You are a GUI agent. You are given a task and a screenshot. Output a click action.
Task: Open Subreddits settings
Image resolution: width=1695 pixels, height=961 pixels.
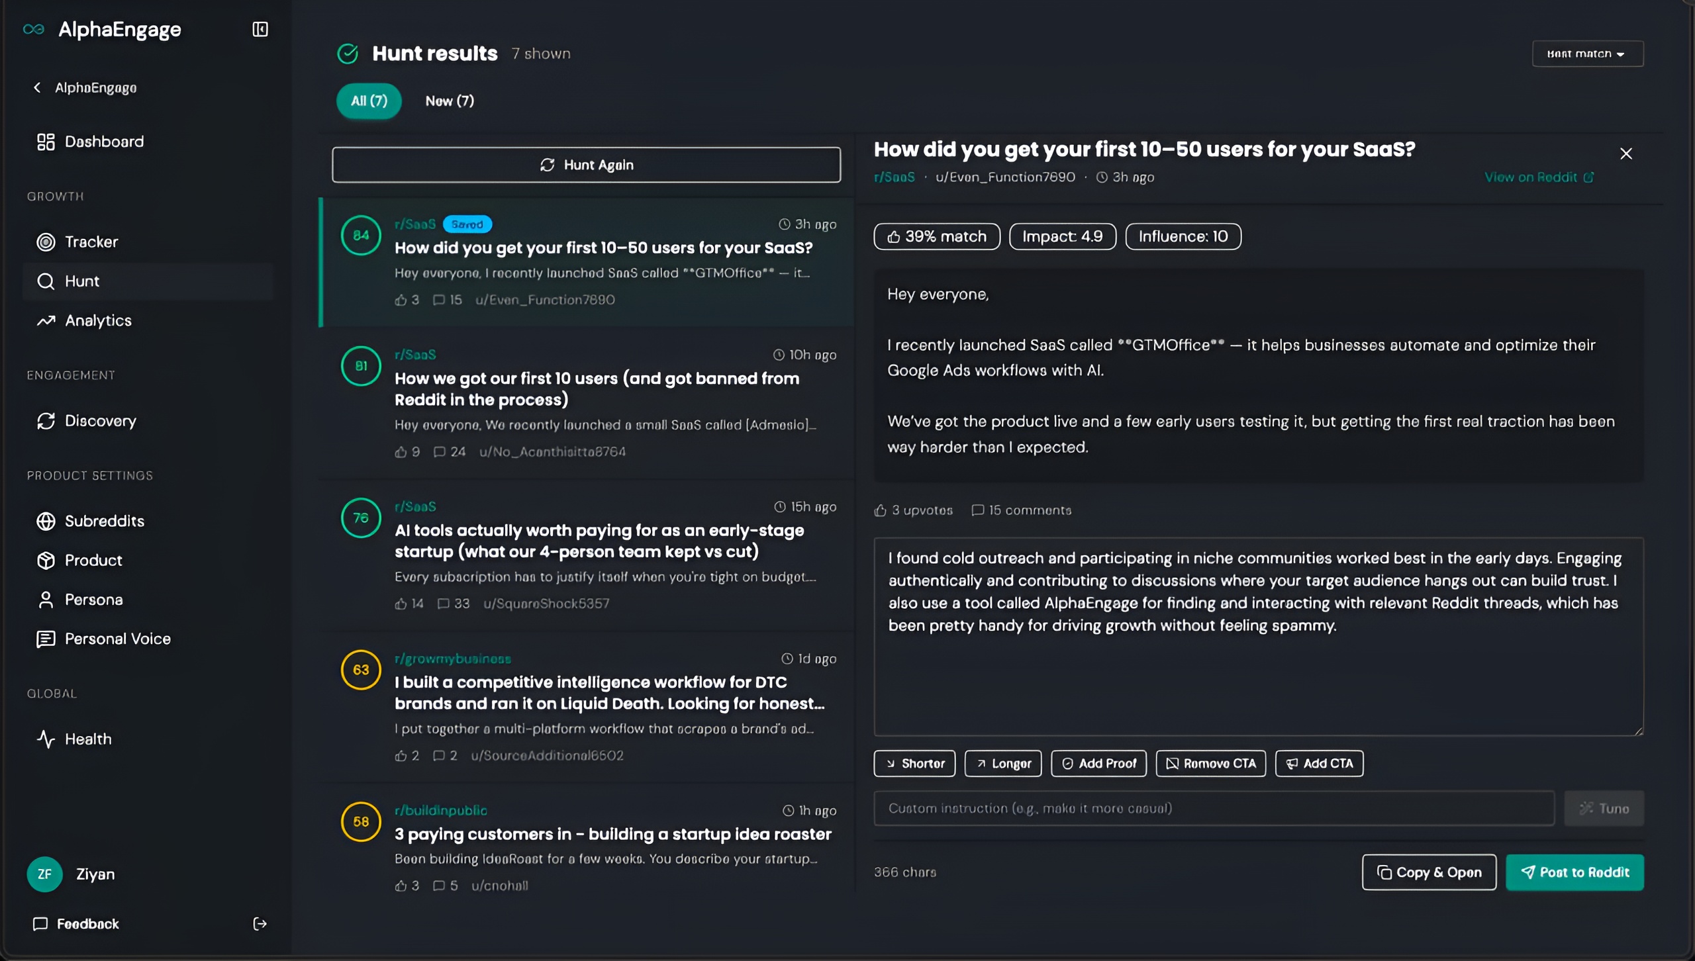[x=104, y=521]
